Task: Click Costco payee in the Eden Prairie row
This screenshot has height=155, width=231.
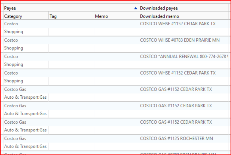Action: pyautogui.click(x=11, y=40)
